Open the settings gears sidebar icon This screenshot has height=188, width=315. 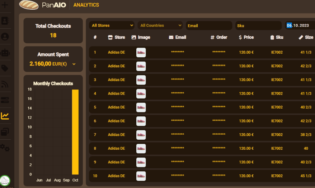pos(5,148)
